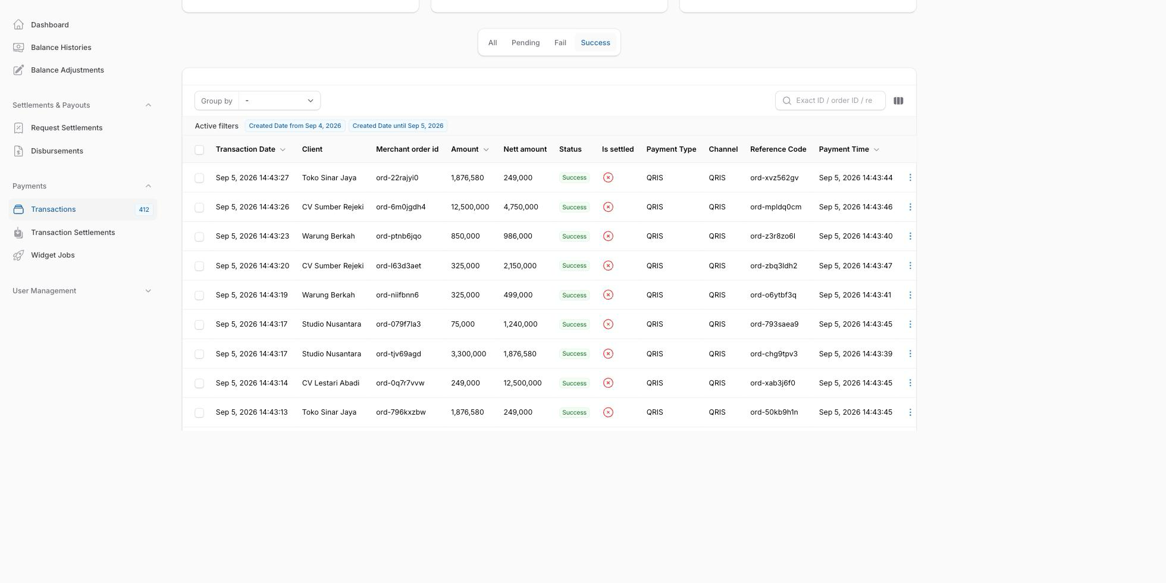Screen dimensions: 1166x583
Task: Sort by the Amount column
Action: (x=469, y=149)
